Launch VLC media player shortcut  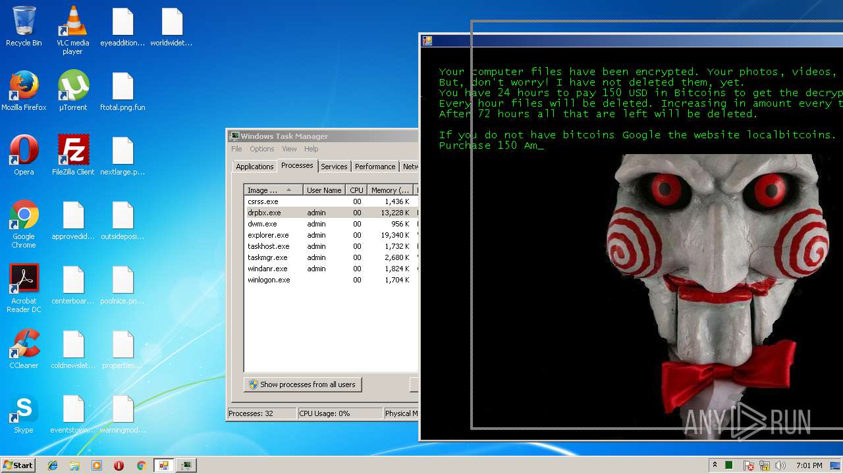(72, 30)
